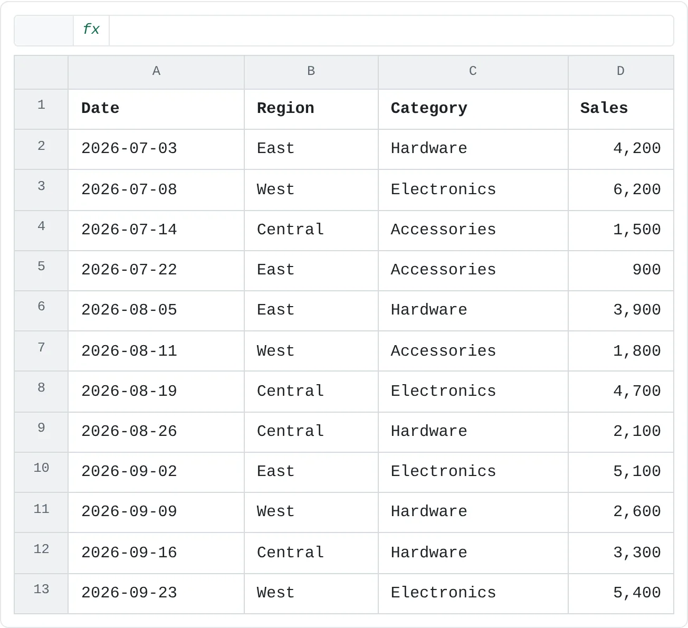Select the cell with date 2026-09-02

tap(156, 472)
